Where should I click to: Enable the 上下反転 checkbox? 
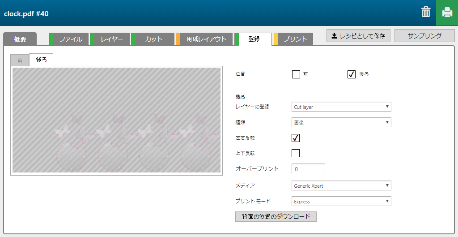(x=296, y=153)
